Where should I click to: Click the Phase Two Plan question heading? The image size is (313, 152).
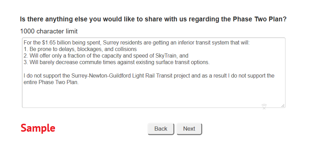click(x=153, y=19)
